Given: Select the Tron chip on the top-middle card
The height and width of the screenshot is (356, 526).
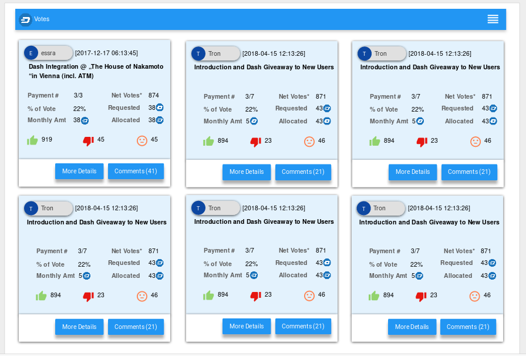Looking at the screenshot, I should tap(215, 53).
